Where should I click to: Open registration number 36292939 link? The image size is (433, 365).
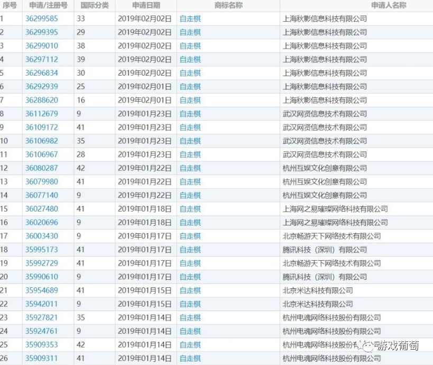[42, 86]
